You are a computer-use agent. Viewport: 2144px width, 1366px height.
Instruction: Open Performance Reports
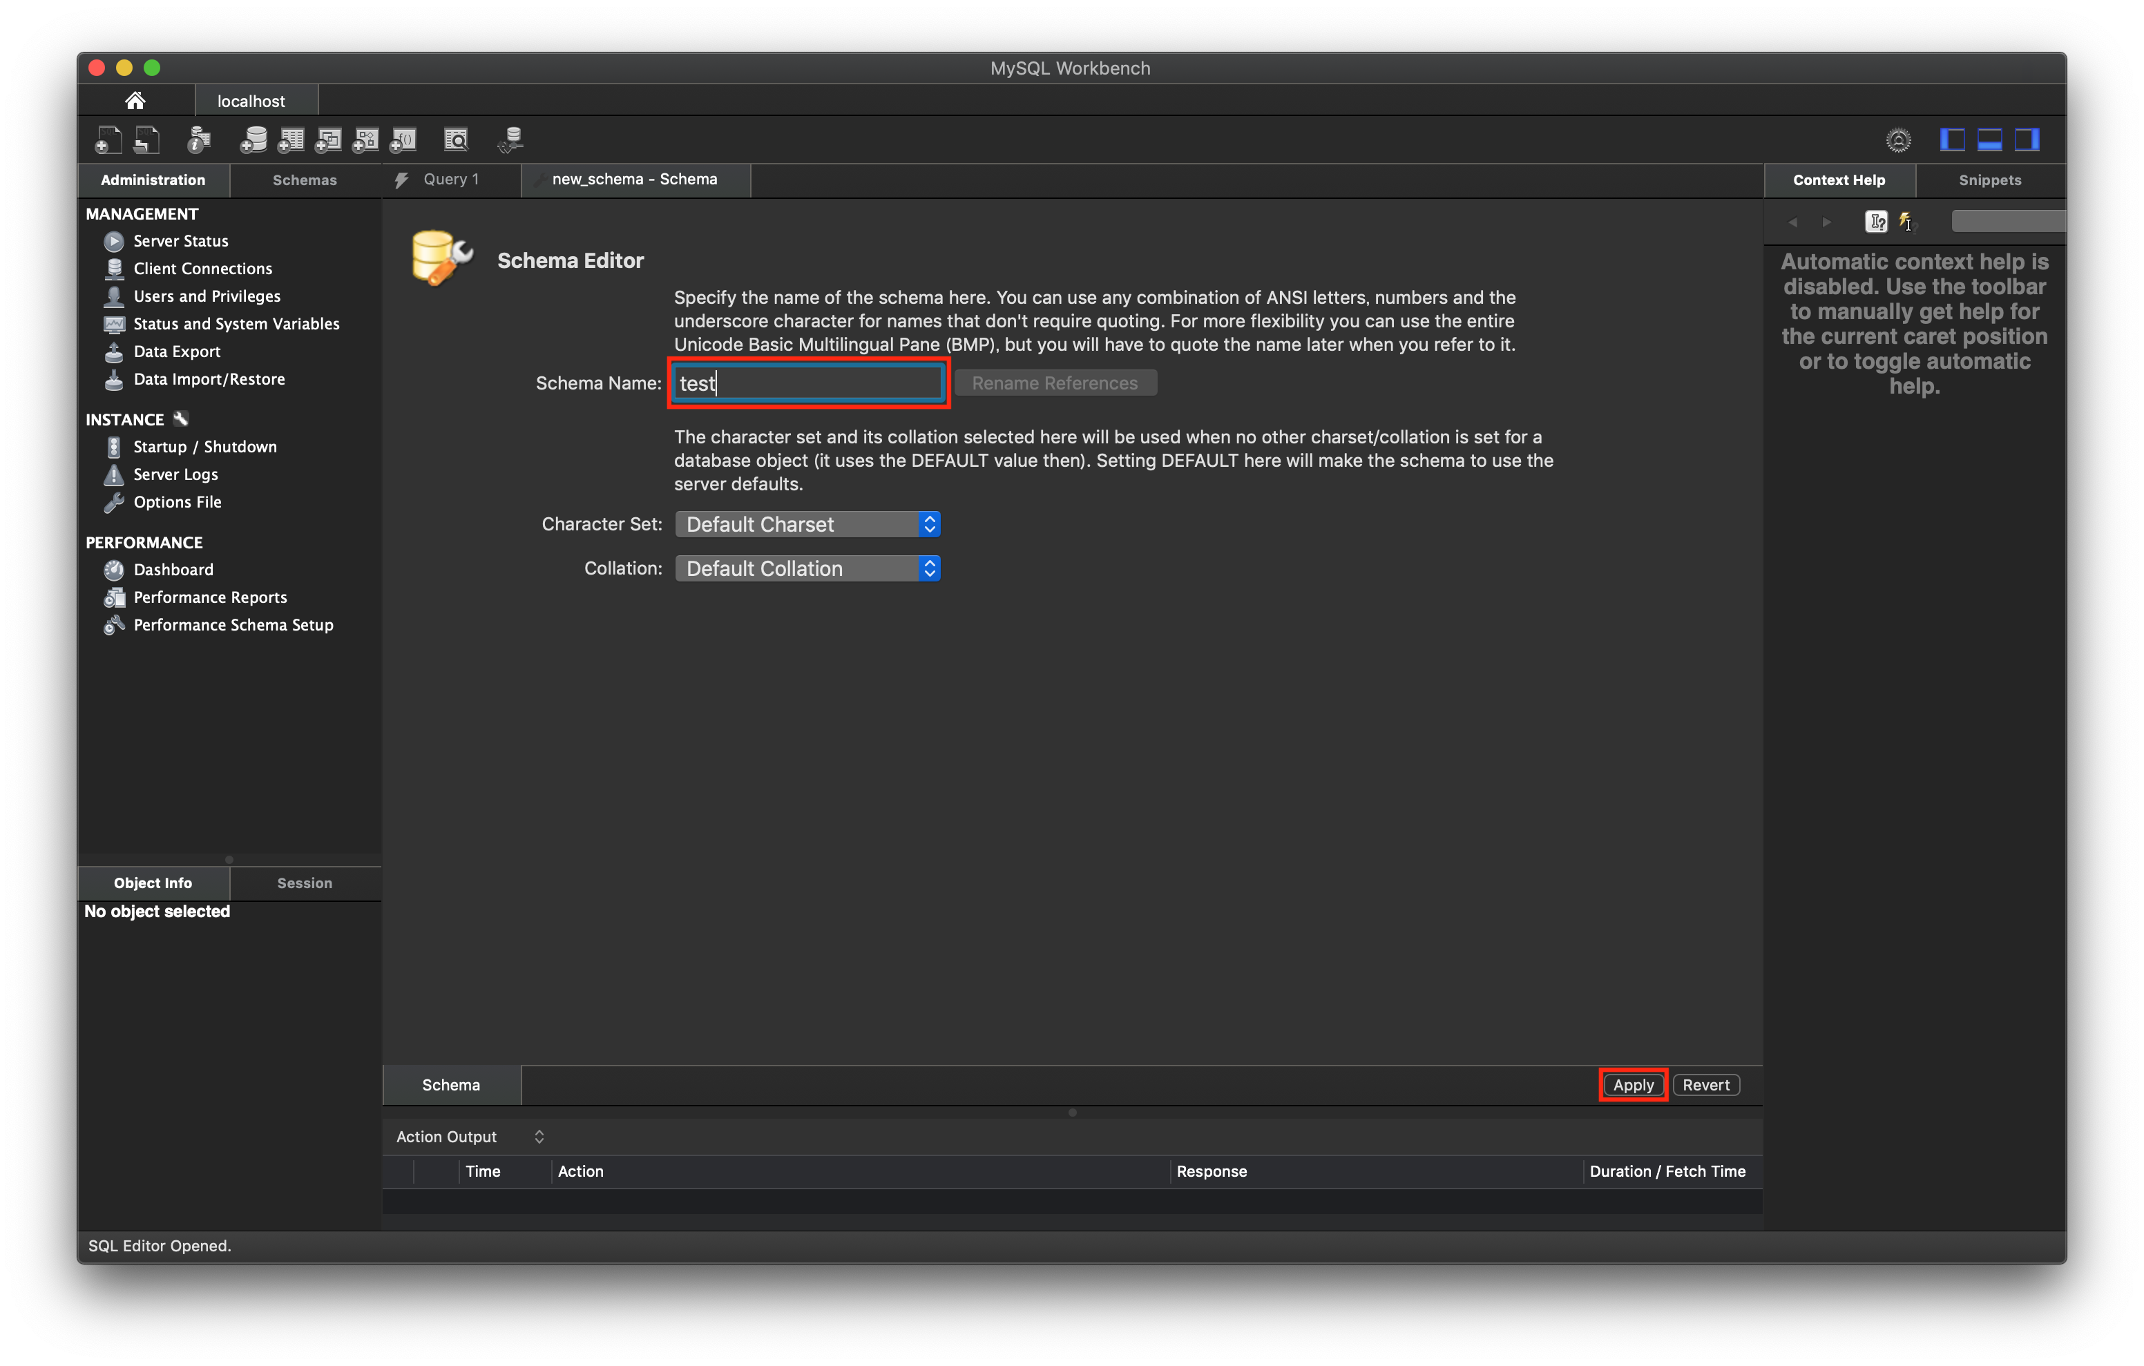(210, 597)
